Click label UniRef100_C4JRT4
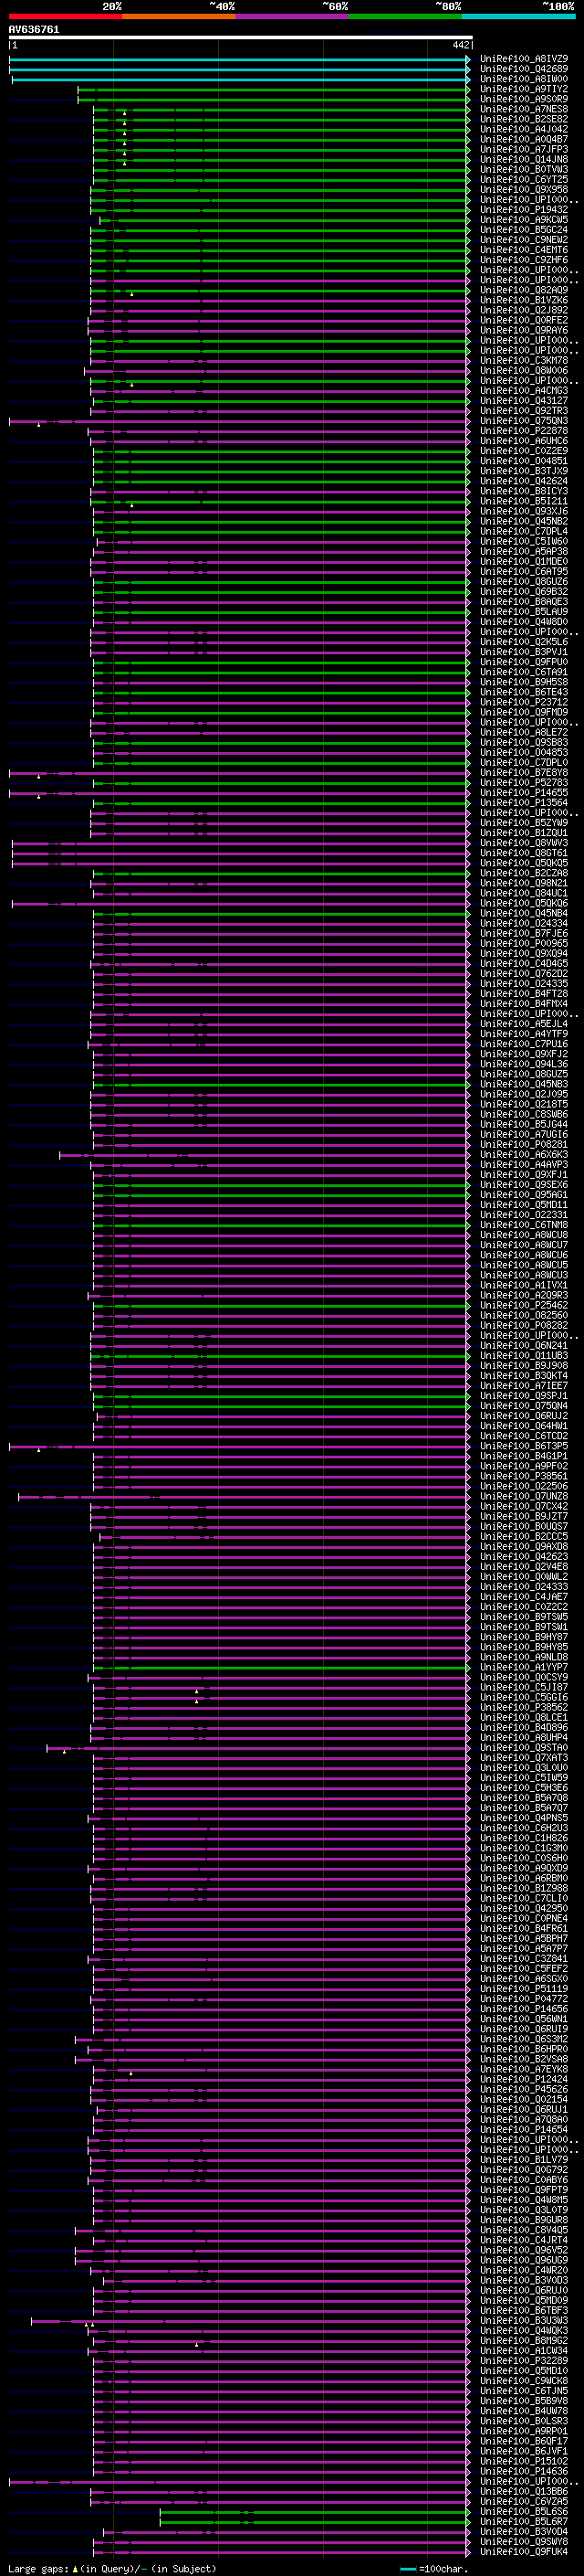Image resolution: width=584 pixels, height=2576 pixels. pyautogui.click(x=524, y=2241)
